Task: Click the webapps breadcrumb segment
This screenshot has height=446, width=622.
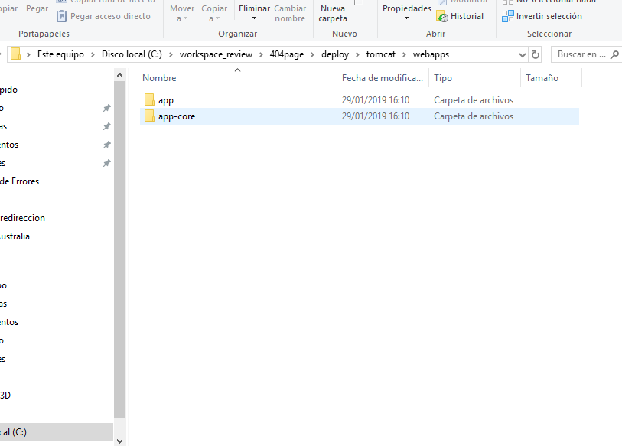Action: click(431, 54)
